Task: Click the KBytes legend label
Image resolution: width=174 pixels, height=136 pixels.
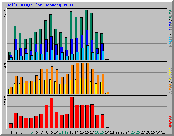Action: coord(170,122)
